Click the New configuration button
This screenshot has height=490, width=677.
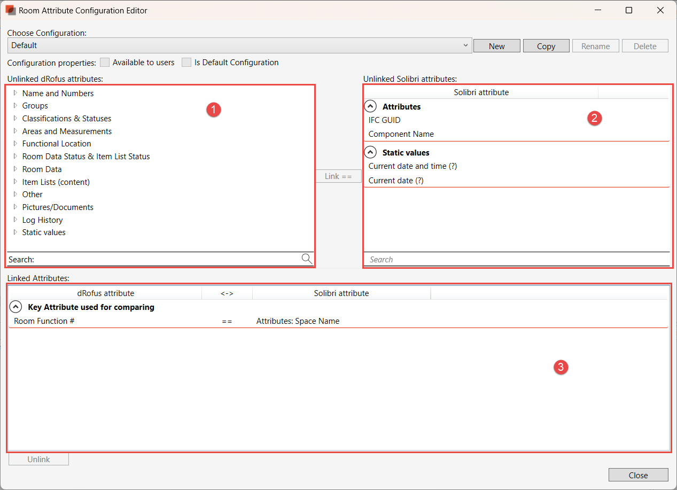click(496, 46)
